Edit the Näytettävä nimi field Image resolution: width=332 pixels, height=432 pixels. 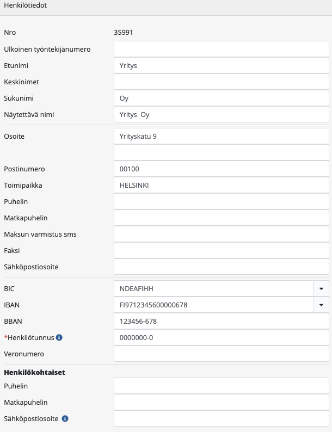click(x=222, y=114)
